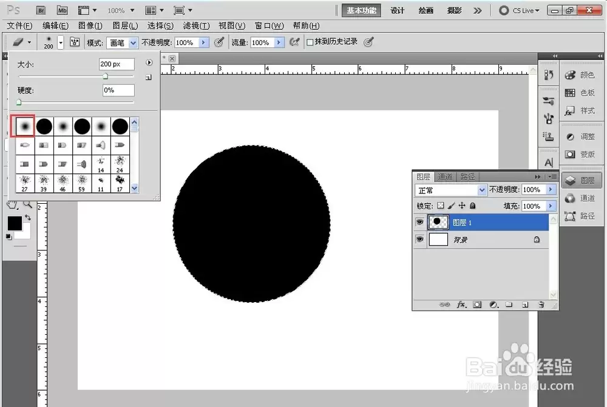607x407 pixels.
Task: Click tablet pressure for size icon
Action: (368, 42)
